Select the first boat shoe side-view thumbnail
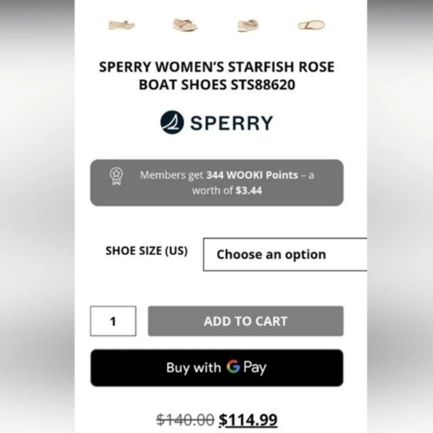433x433 pixels. pyautogui.click(x=121, y=25)
